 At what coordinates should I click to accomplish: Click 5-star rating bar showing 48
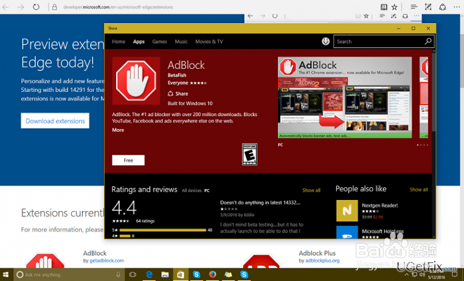[x=162, y=230]
